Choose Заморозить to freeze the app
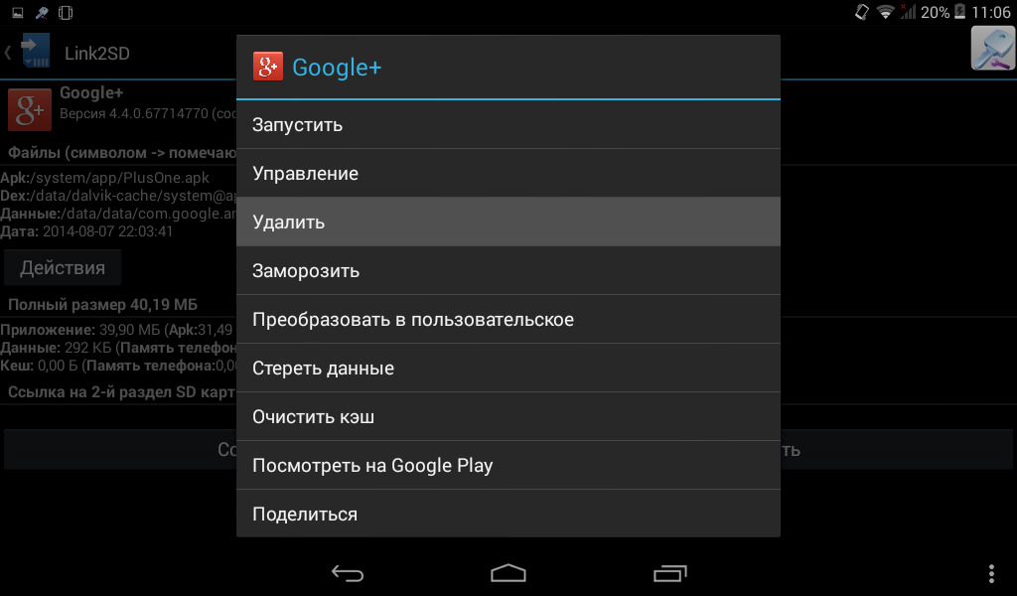Viewport: 1017px width, 596px height. tap(508, 270)
